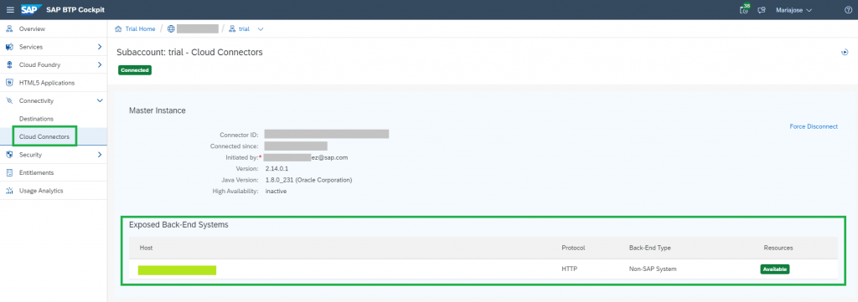Viewport: 858px width, 302px height.
Task: Click the Exposed Back-End Systems heading
Action: coord(178,224)
